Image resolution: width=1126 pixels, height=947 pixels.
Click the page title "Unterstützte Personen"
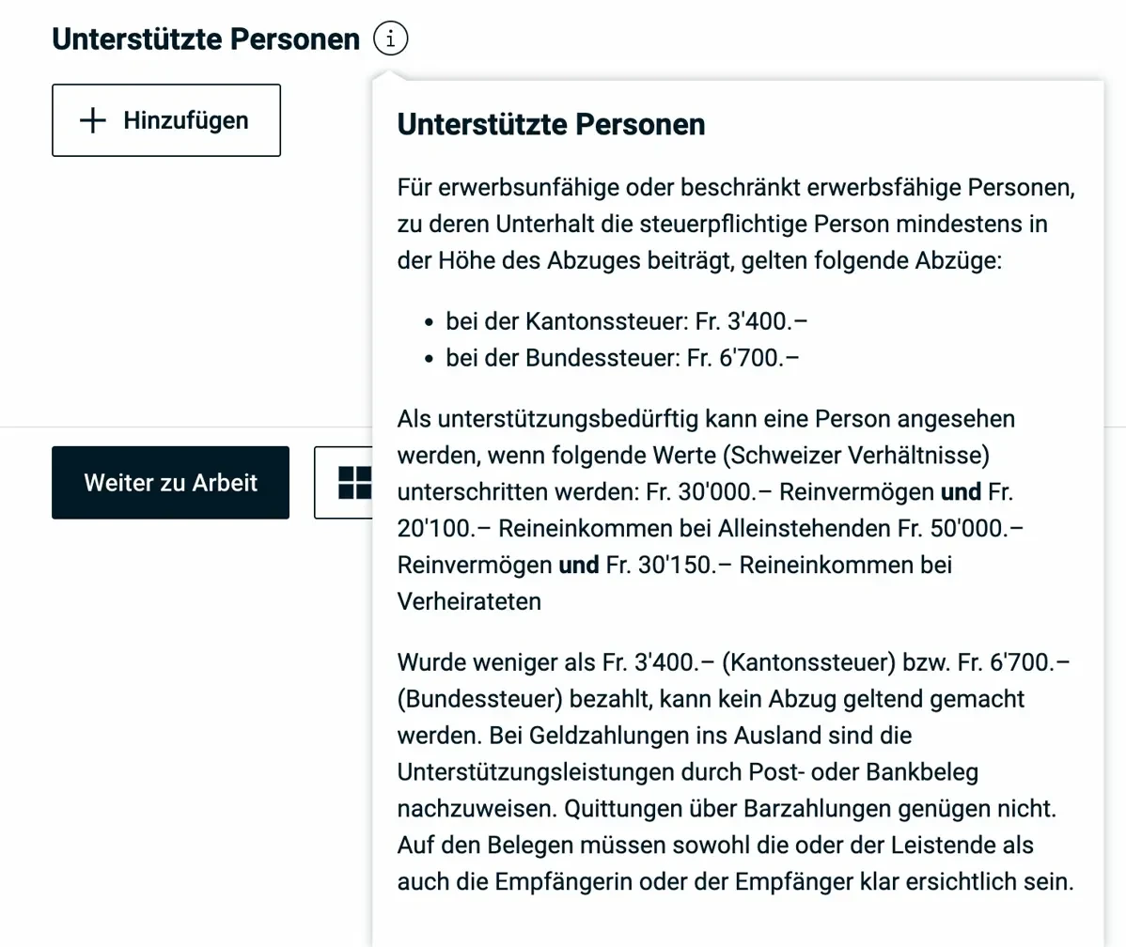(205, 38)
